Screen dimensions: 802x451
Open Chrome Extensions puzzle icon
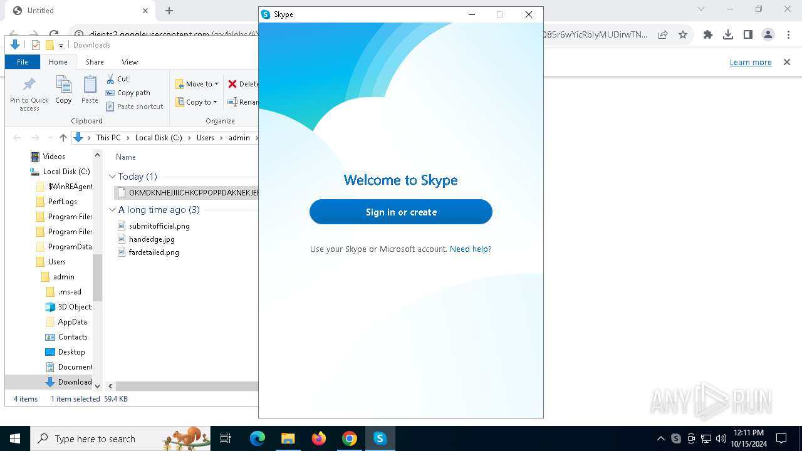[x=708, y=35]
